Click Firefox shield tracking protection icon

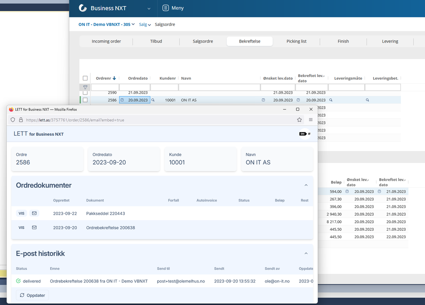(x=13, y=120)
